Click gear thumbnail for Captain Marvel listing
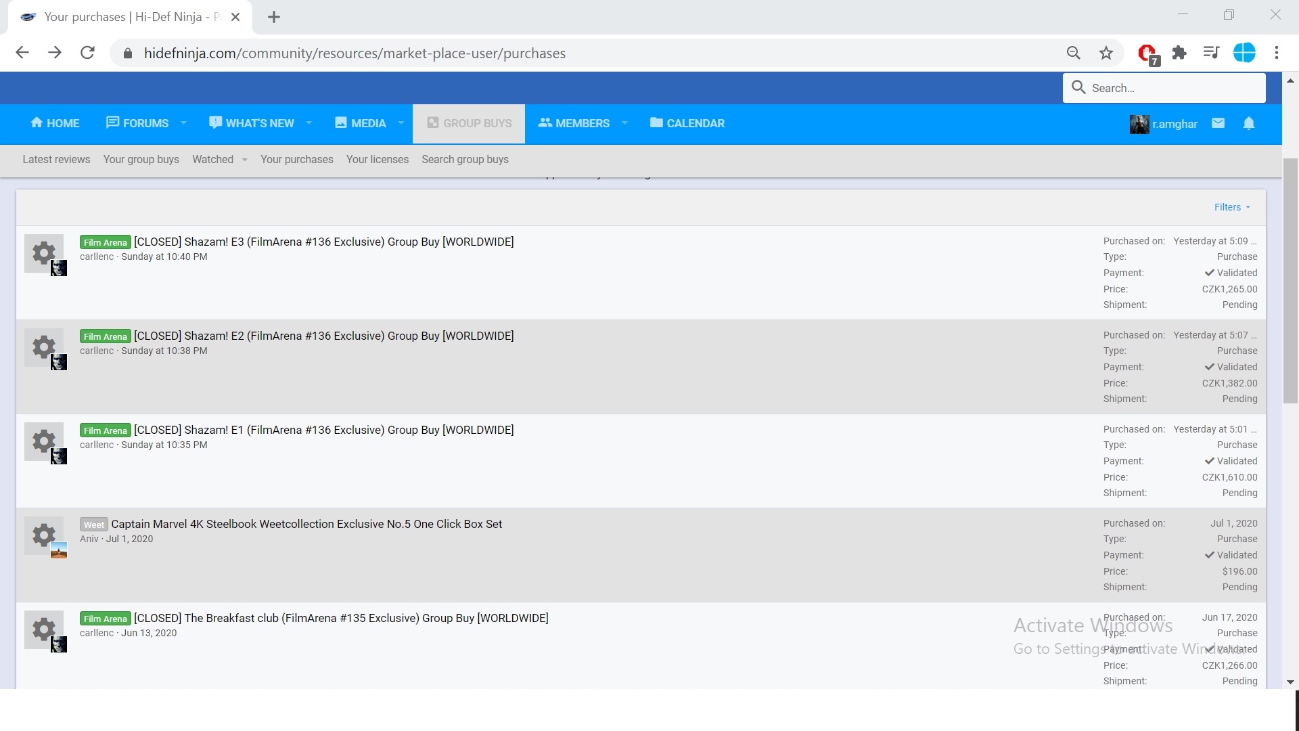 tap(44, 535)
